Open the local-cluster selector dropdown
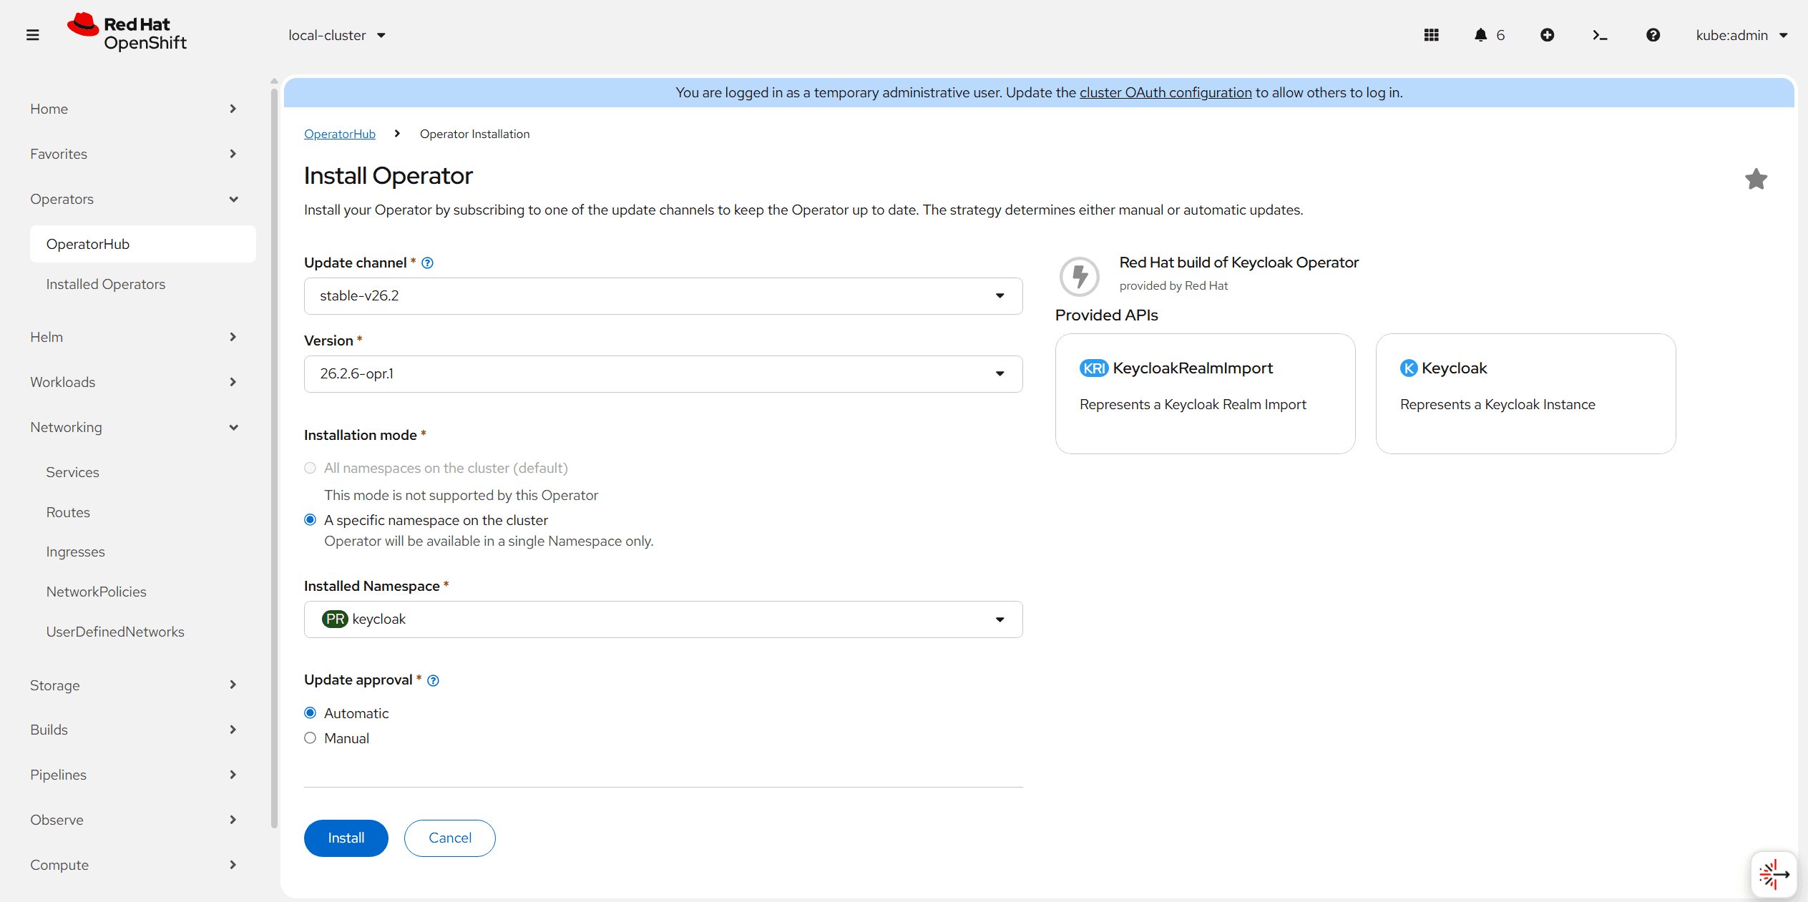This screenshot has height=902, width=1808. click(337, 35)
